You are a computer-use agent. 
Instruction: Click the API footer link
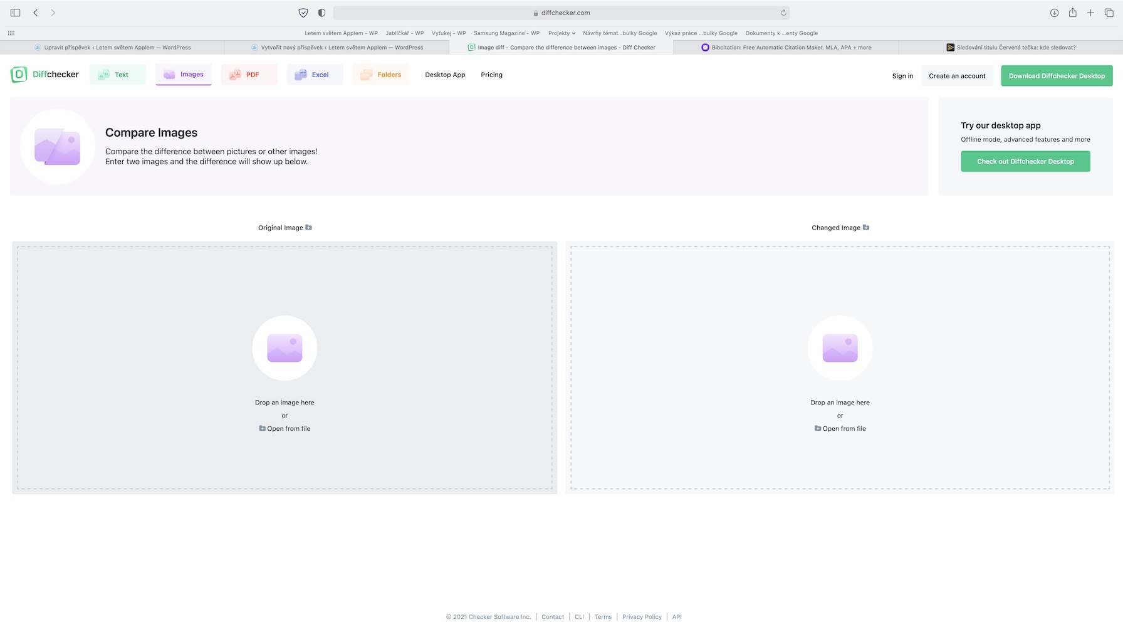click(677, 617)
